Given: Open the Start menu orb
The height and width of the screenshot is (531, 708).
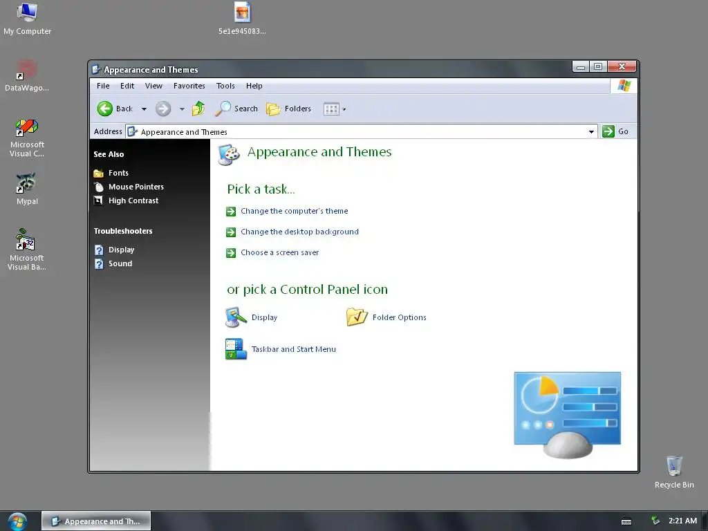Looking at the screenshot, I should pos(17,521).
